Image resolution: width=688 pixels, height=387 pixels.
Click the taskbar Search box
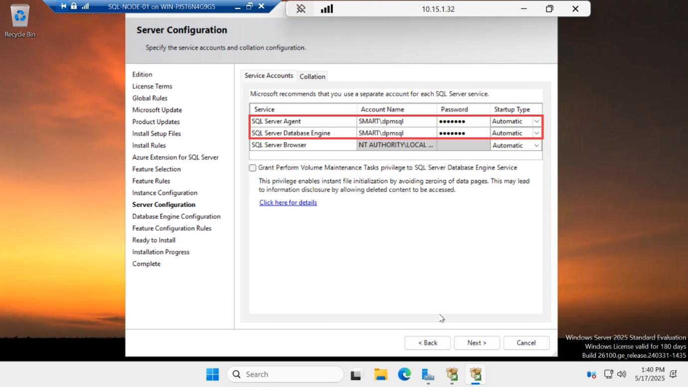285,374
